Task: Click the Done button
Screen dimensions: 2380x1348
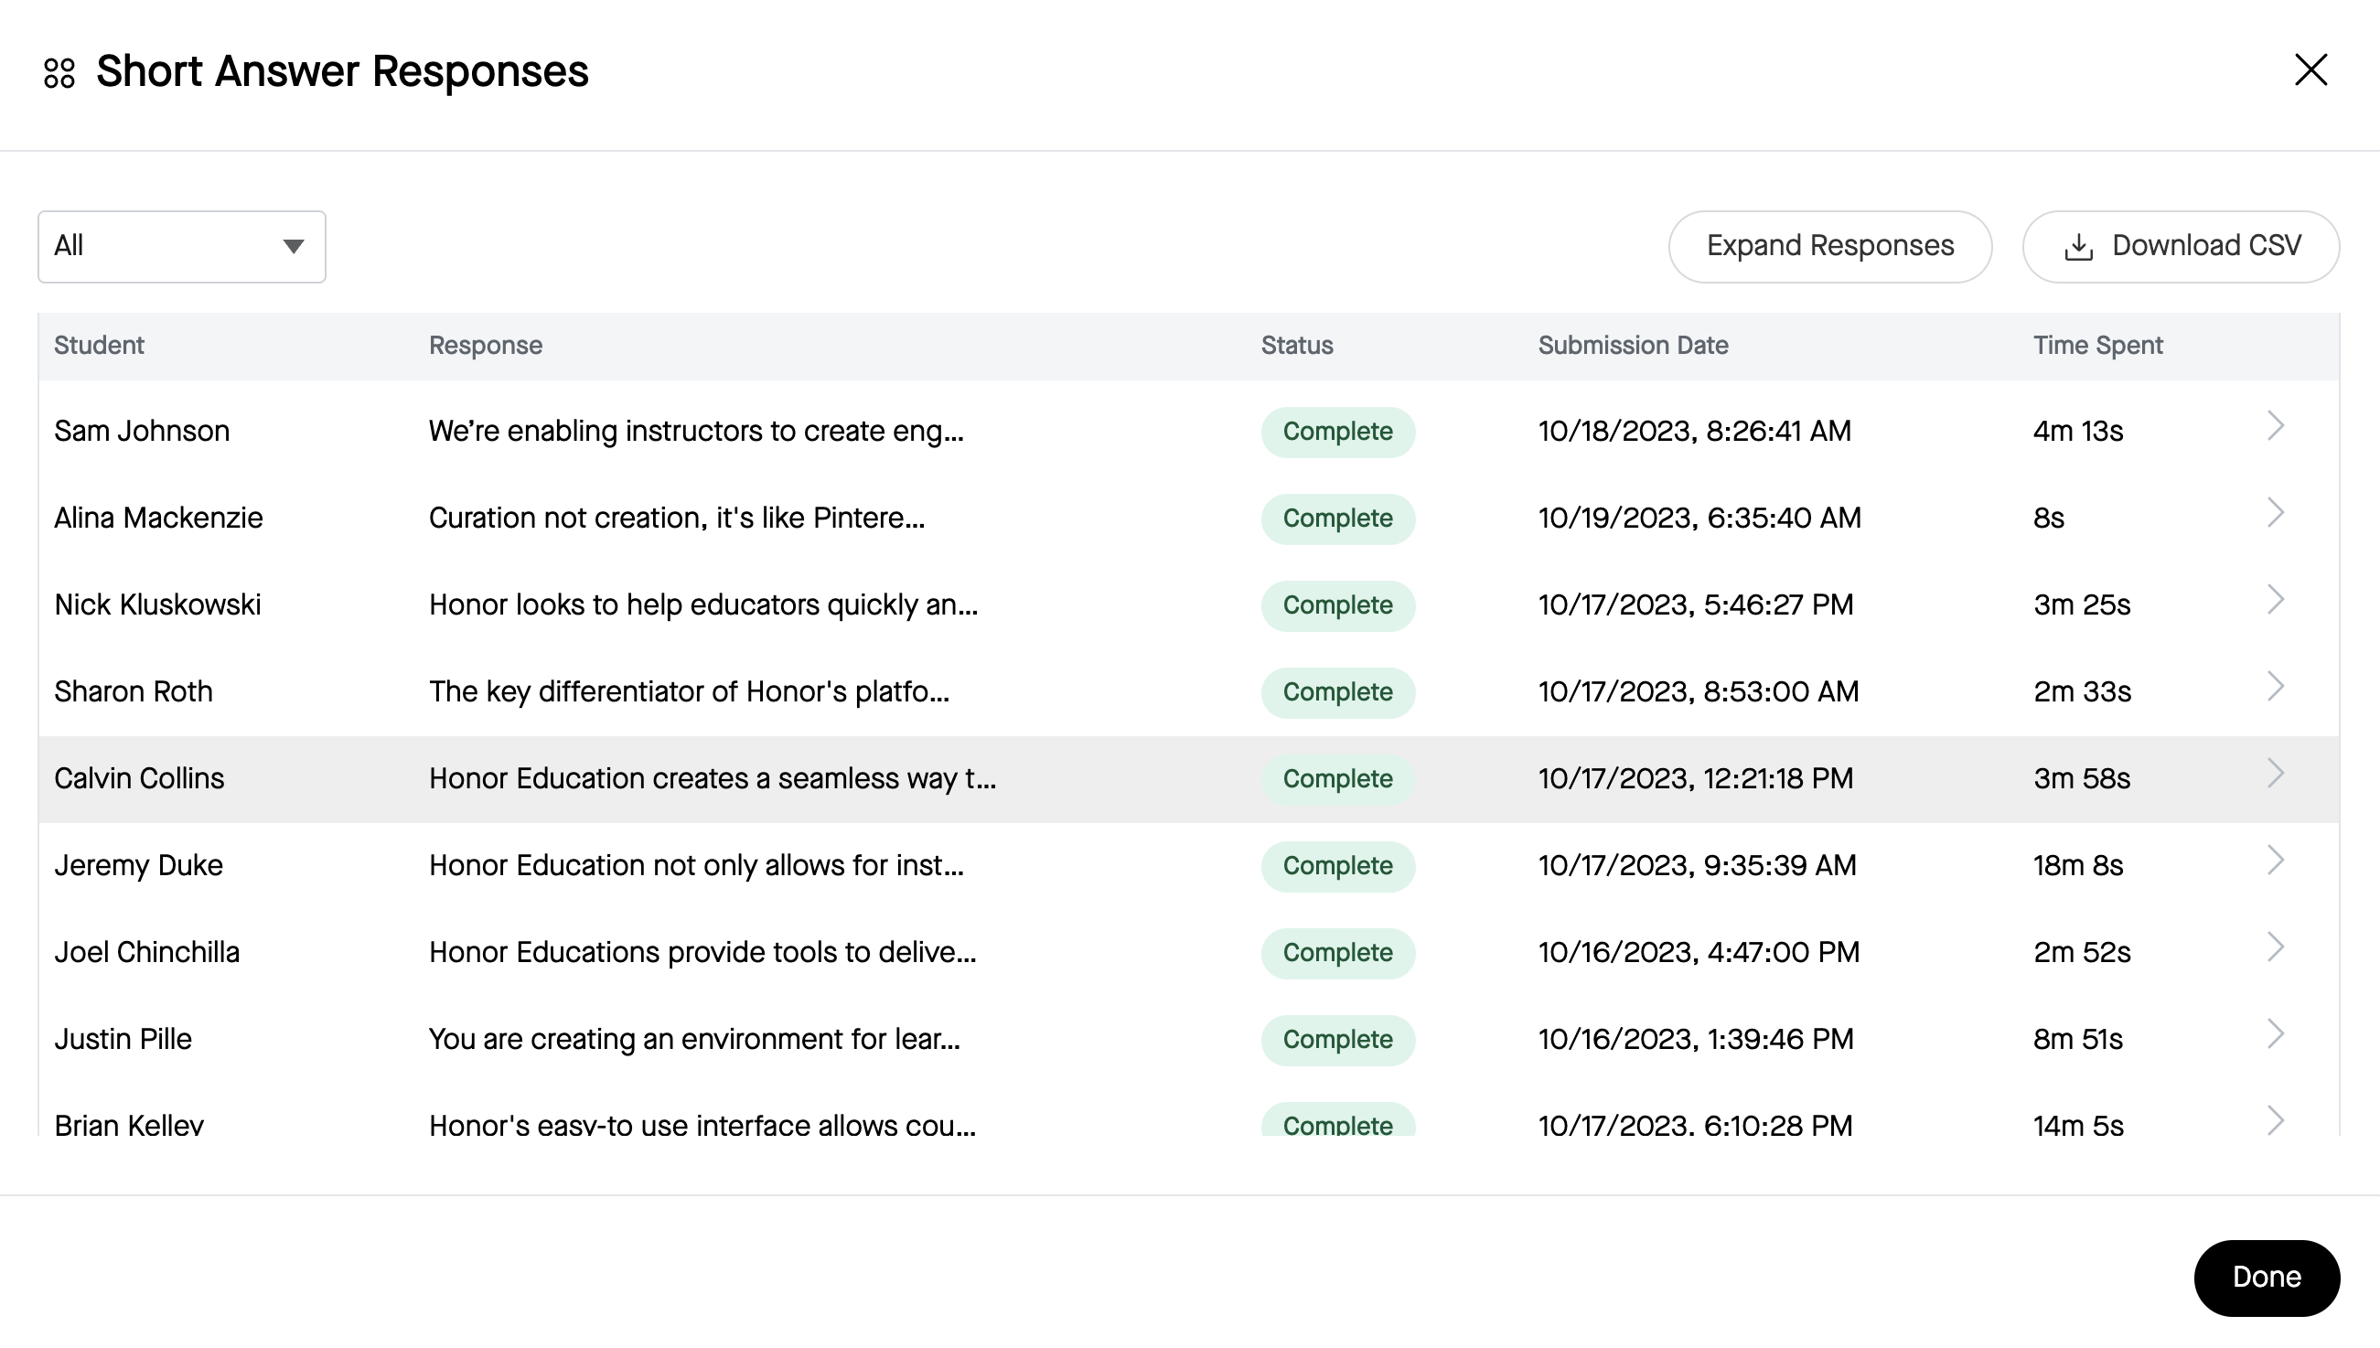Action: (x=2267, y=1278)
